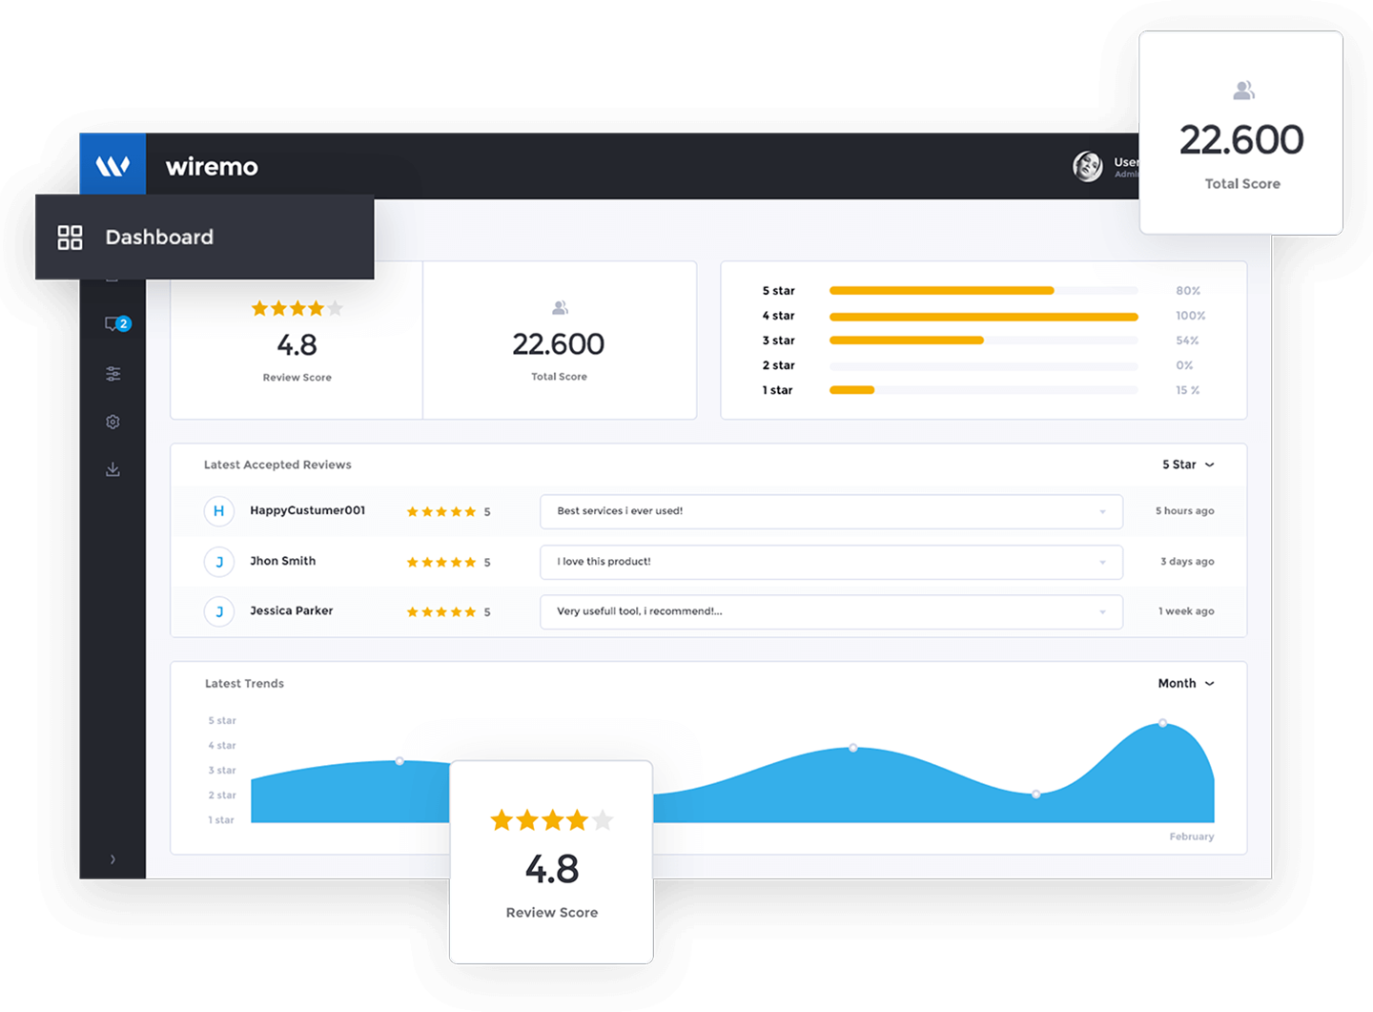
Task: Click the star rating of Jessica Parker
Action: 441,612
